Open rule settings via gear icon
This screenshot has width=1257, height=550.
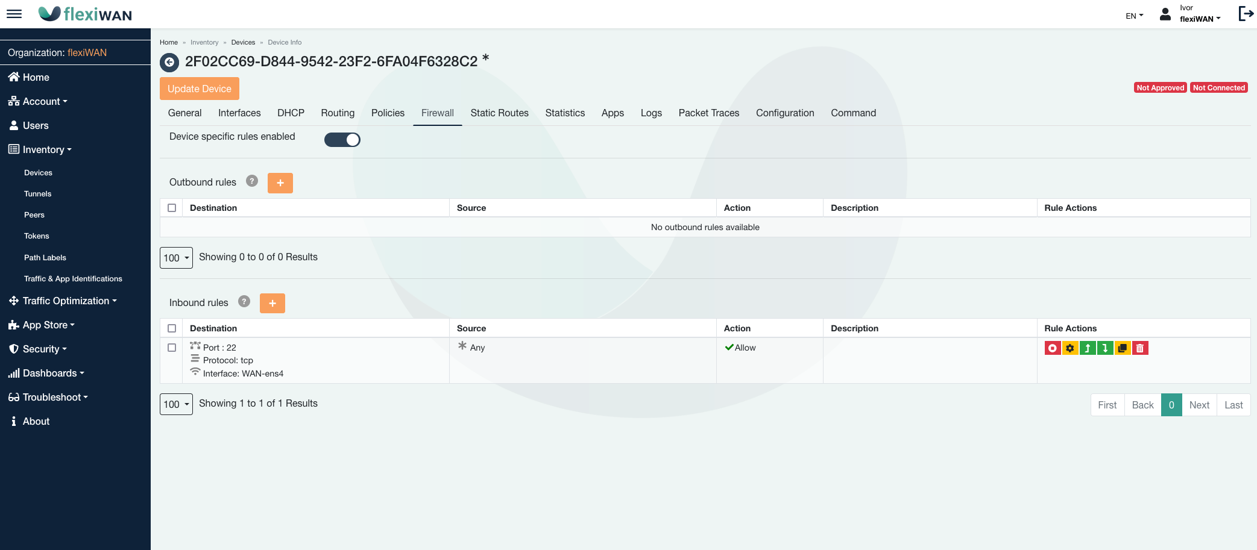coord(1070,348)
